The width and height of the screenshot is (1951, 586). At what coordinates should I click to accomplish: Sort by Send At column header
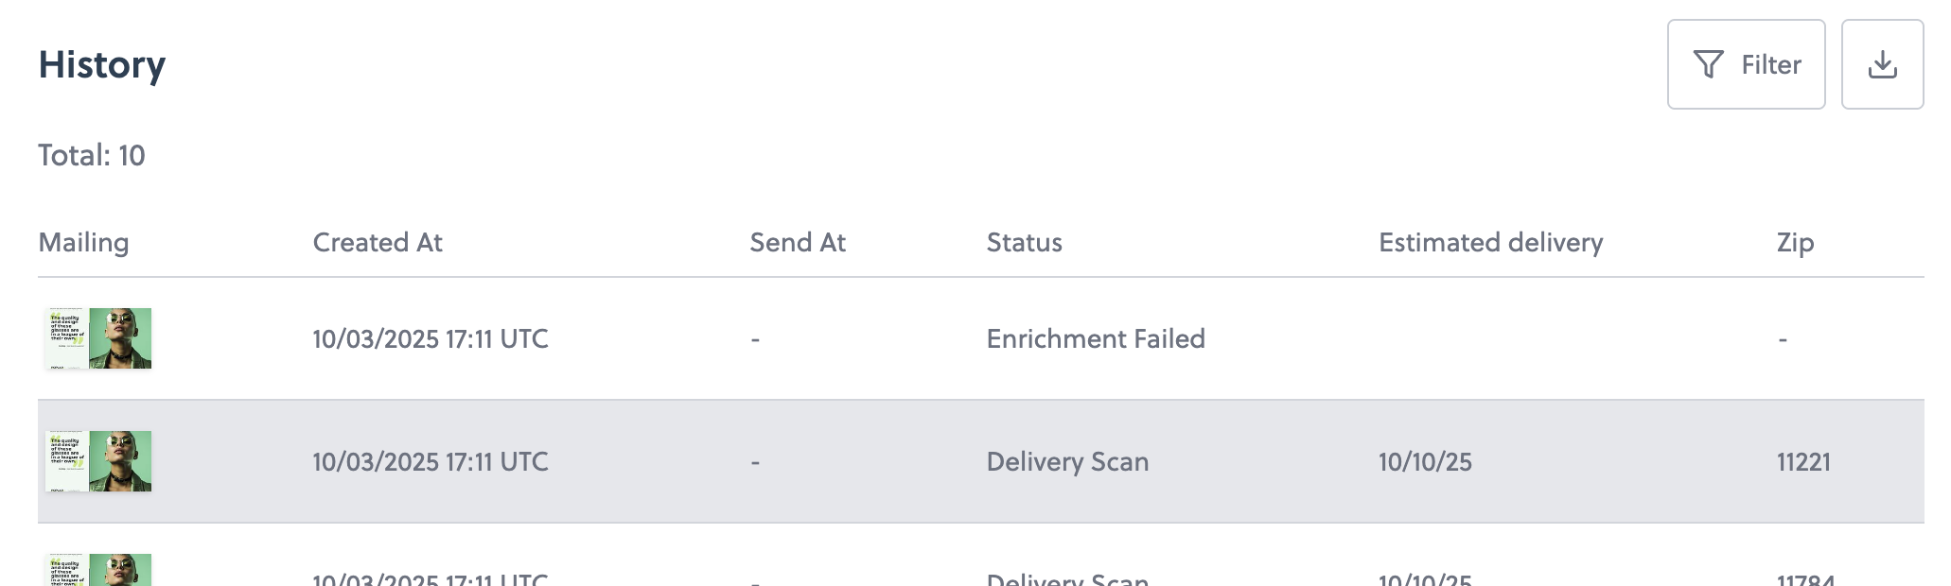798,243
